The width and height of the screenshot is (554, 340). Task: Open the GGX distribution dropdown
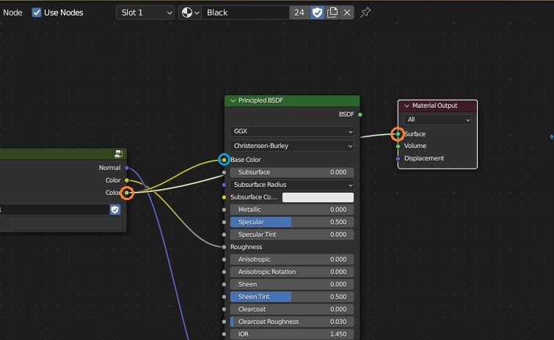point(292,131)
